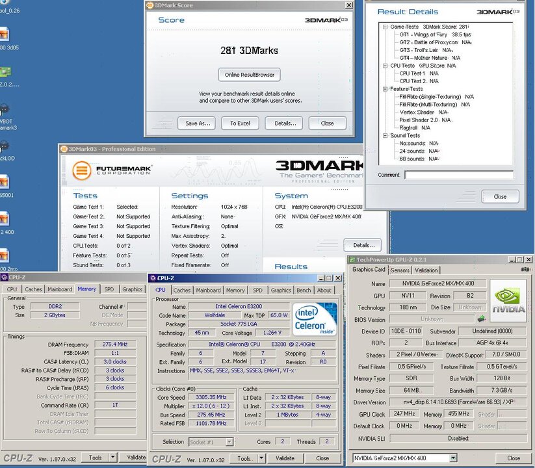Switch to the Sensors tab in GPU-Z
The image size is (535, 468).
(400, 270)
